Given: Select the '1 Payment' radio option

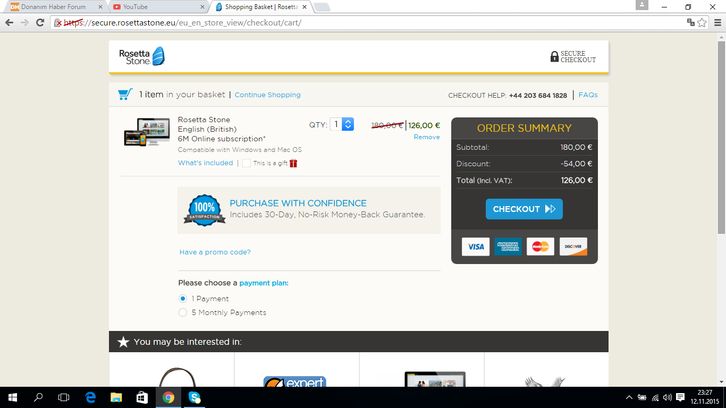Looking at the screenshot, I should 183,299.
